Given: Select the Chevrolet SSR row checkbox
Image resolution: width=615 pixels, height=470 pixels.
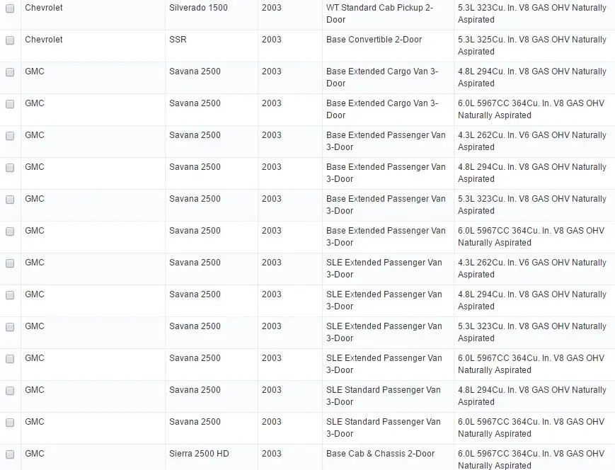Looking at the screenshot, I should pos(10,40).
